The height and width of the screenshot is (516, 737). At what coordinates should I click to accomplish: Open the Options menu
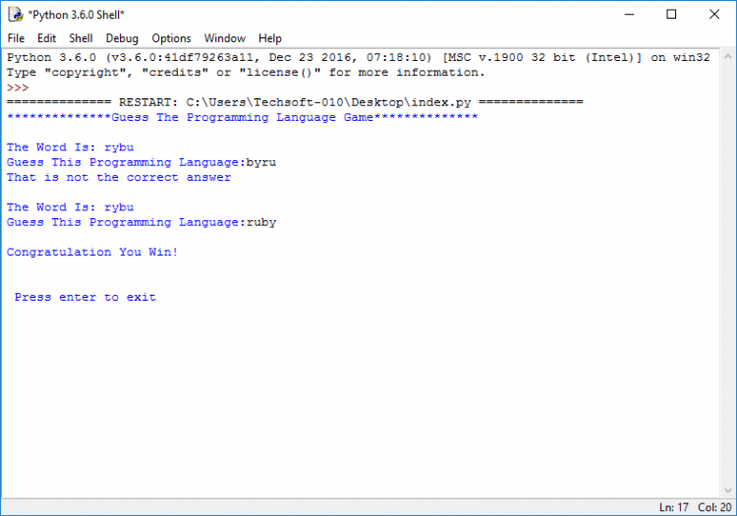[x=171, y=38]
